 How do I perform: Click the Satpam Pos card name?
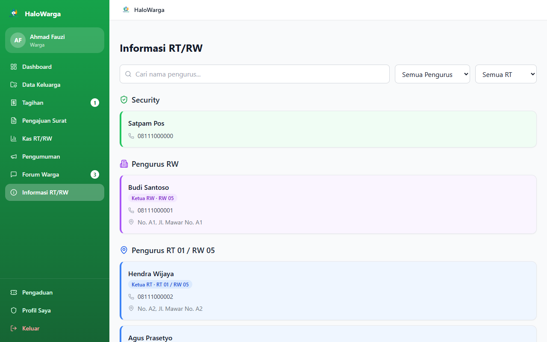pyautogui.click(x=146, y=123)
